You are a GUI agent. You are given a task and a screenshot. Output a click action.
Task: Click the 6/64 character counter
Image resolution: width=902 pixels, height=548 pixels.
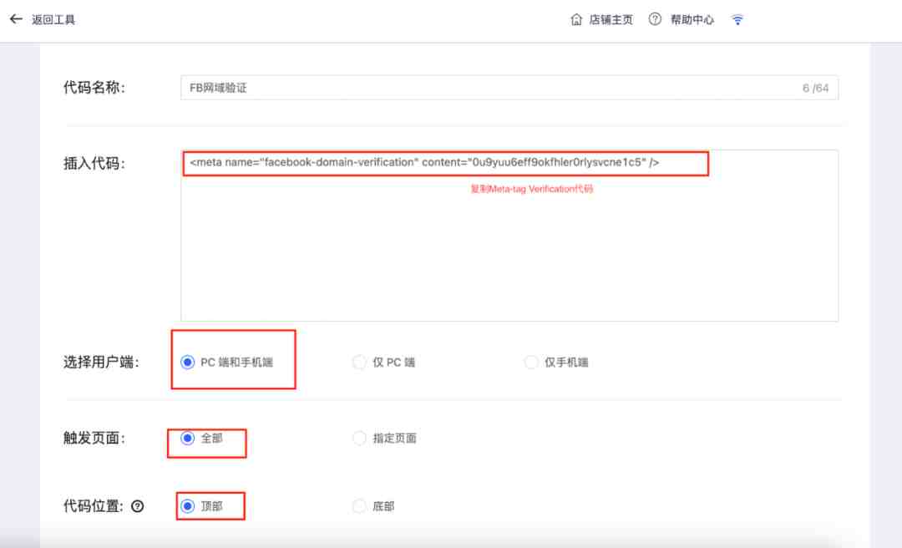pyautogui.click(x=815, y=88)
